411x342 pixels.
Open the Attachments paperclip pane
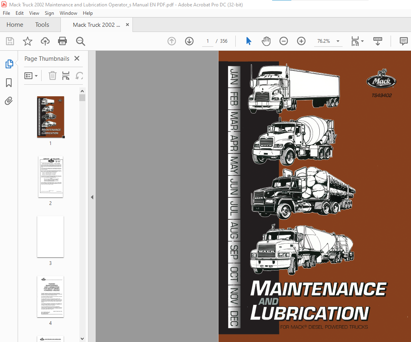[9, 101]
